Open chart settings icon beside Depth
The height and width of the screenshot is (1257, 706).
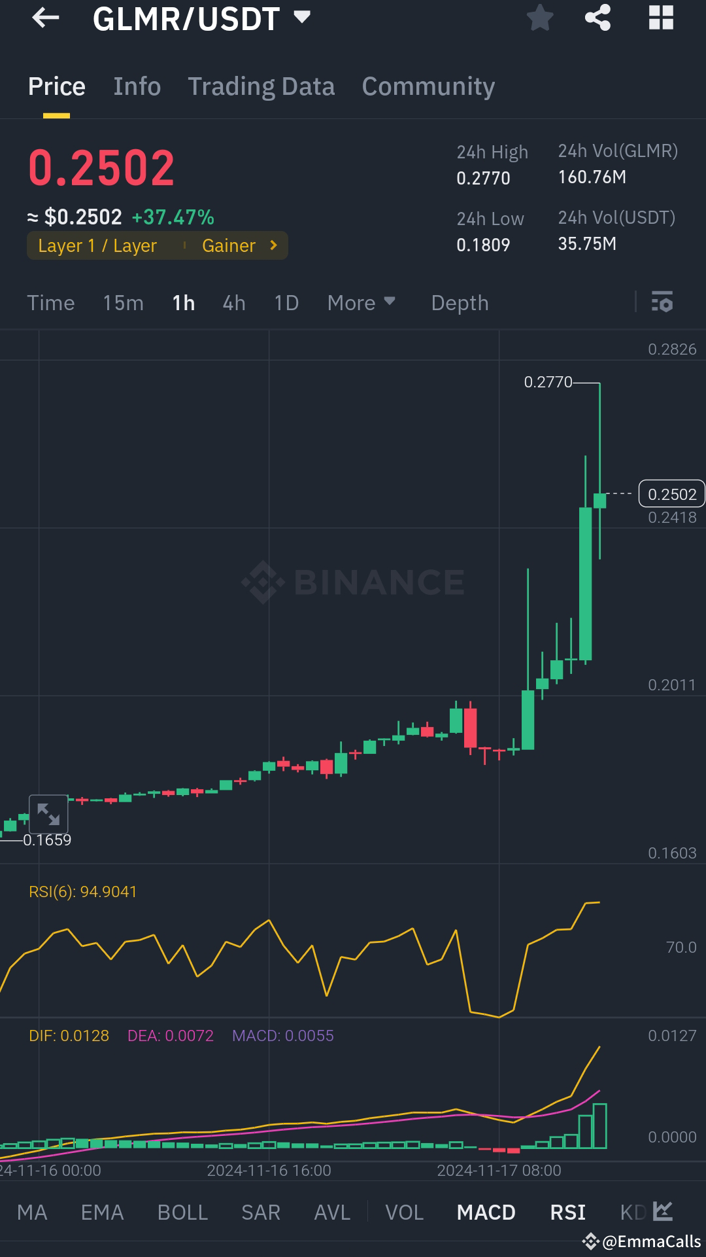(662, 302)
